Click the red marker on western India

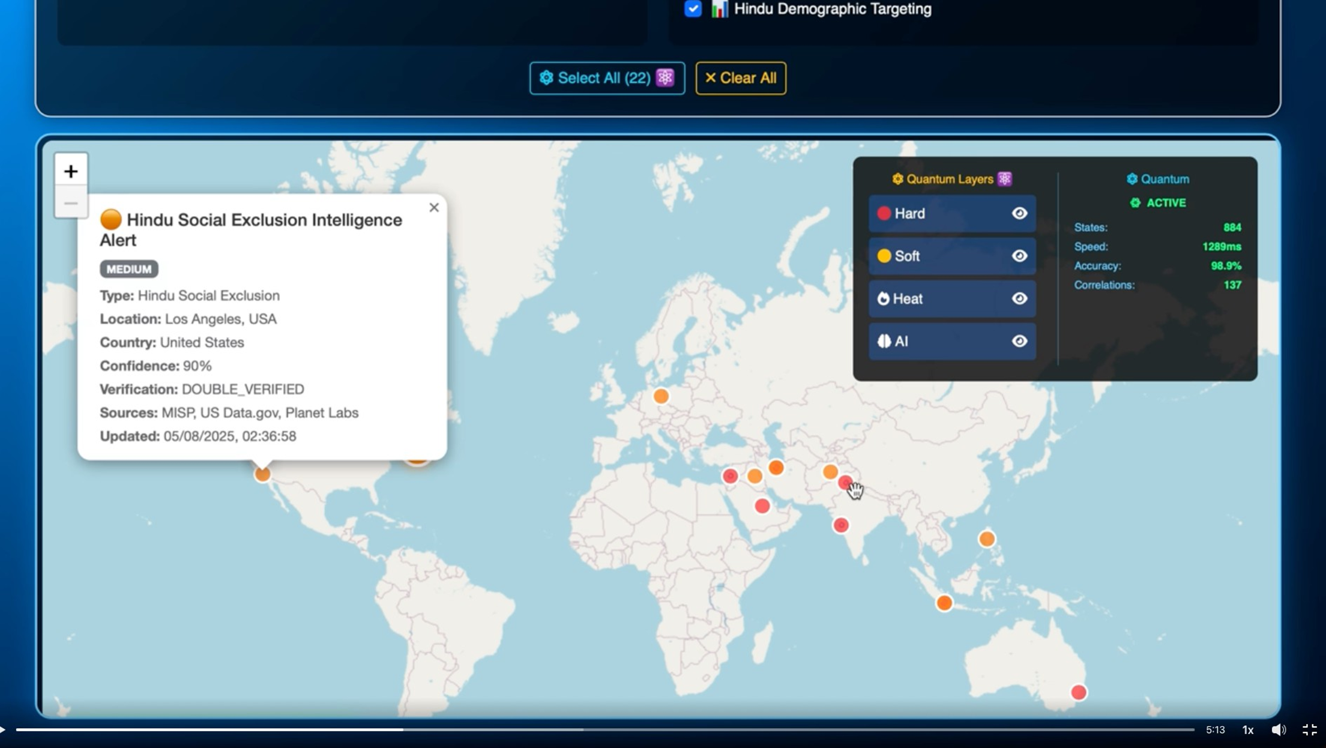tap(841, 525)
